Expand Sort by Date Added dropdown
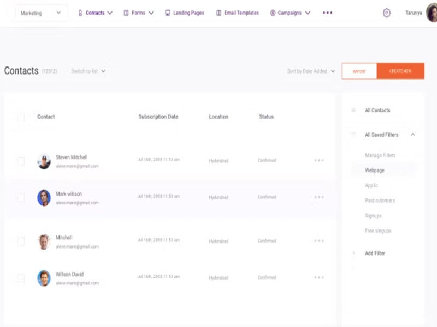Viewport: 437px width, 327px height. tap(311, 71)
